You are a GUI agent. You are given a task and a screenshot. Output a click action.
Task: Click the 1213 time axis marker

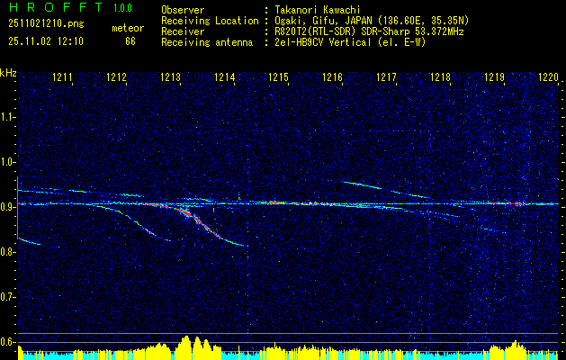170,76
